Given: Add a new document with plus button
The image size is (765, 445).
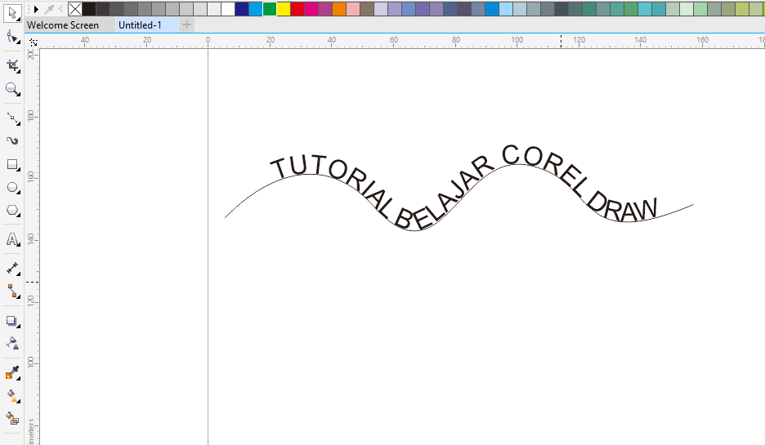Looking at the screenshot, I should click(x=186, y=24).
